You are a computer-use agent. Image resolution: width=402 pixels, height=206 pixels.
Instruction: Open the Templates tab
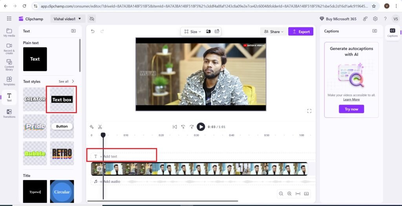tap(9, 81)
